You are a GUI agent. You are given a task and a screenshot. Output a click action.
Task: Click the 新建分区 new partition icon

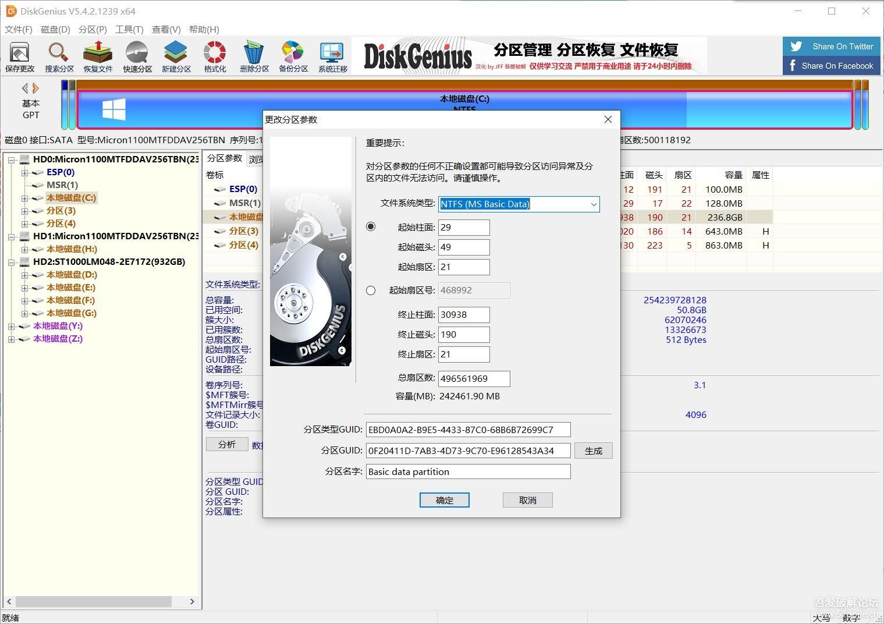pyautogui.click(x=176, y=56)
